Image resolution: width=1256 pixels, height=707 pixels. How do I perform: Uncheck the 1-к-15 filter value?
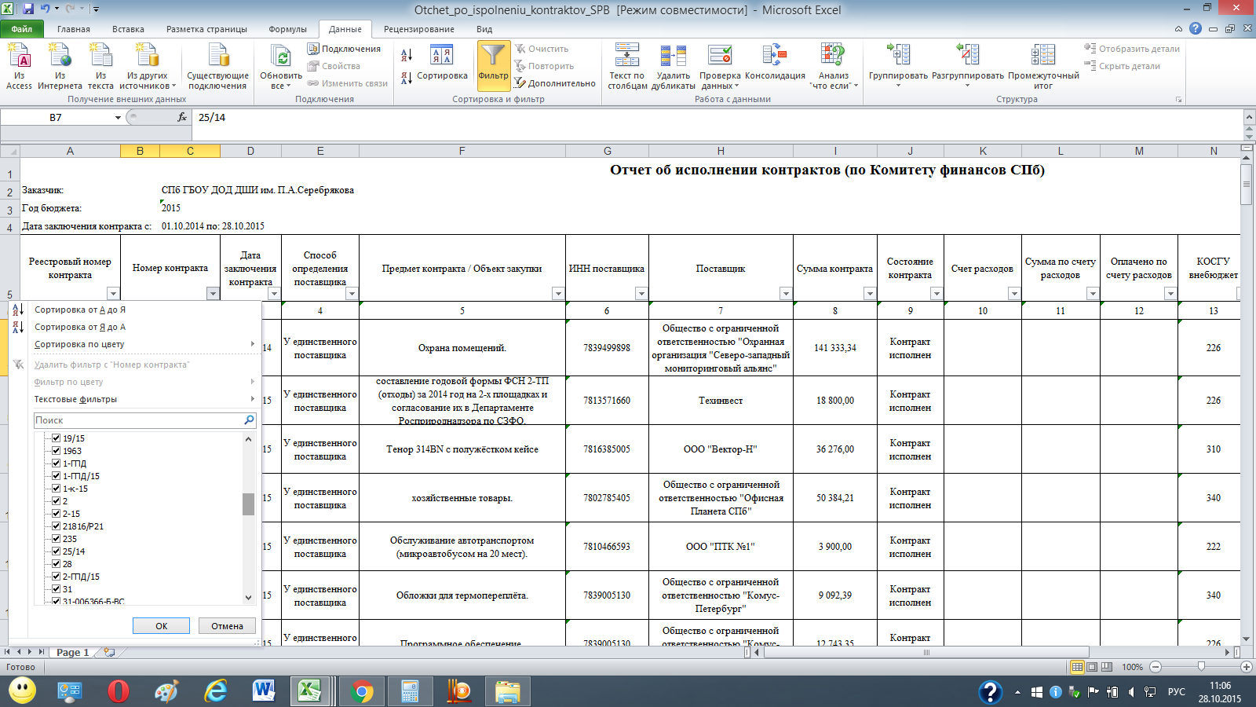[x=57, y=489]
